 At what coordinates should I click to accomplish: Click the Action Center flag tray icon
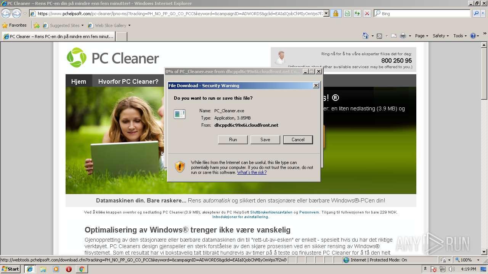(433, 269)
